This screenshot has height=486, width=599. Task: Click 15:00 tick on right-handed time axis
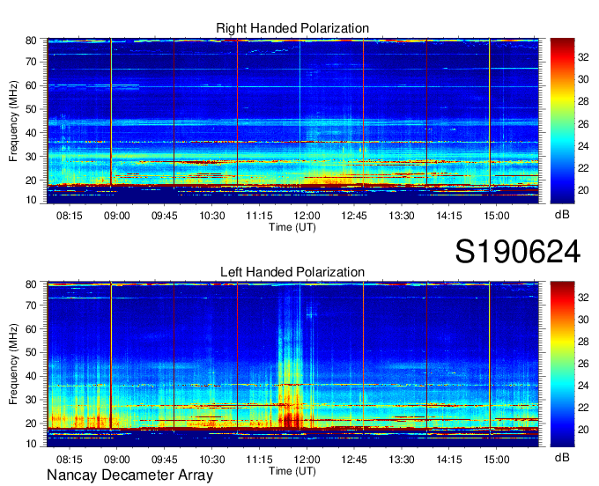[x=497, y=216]
